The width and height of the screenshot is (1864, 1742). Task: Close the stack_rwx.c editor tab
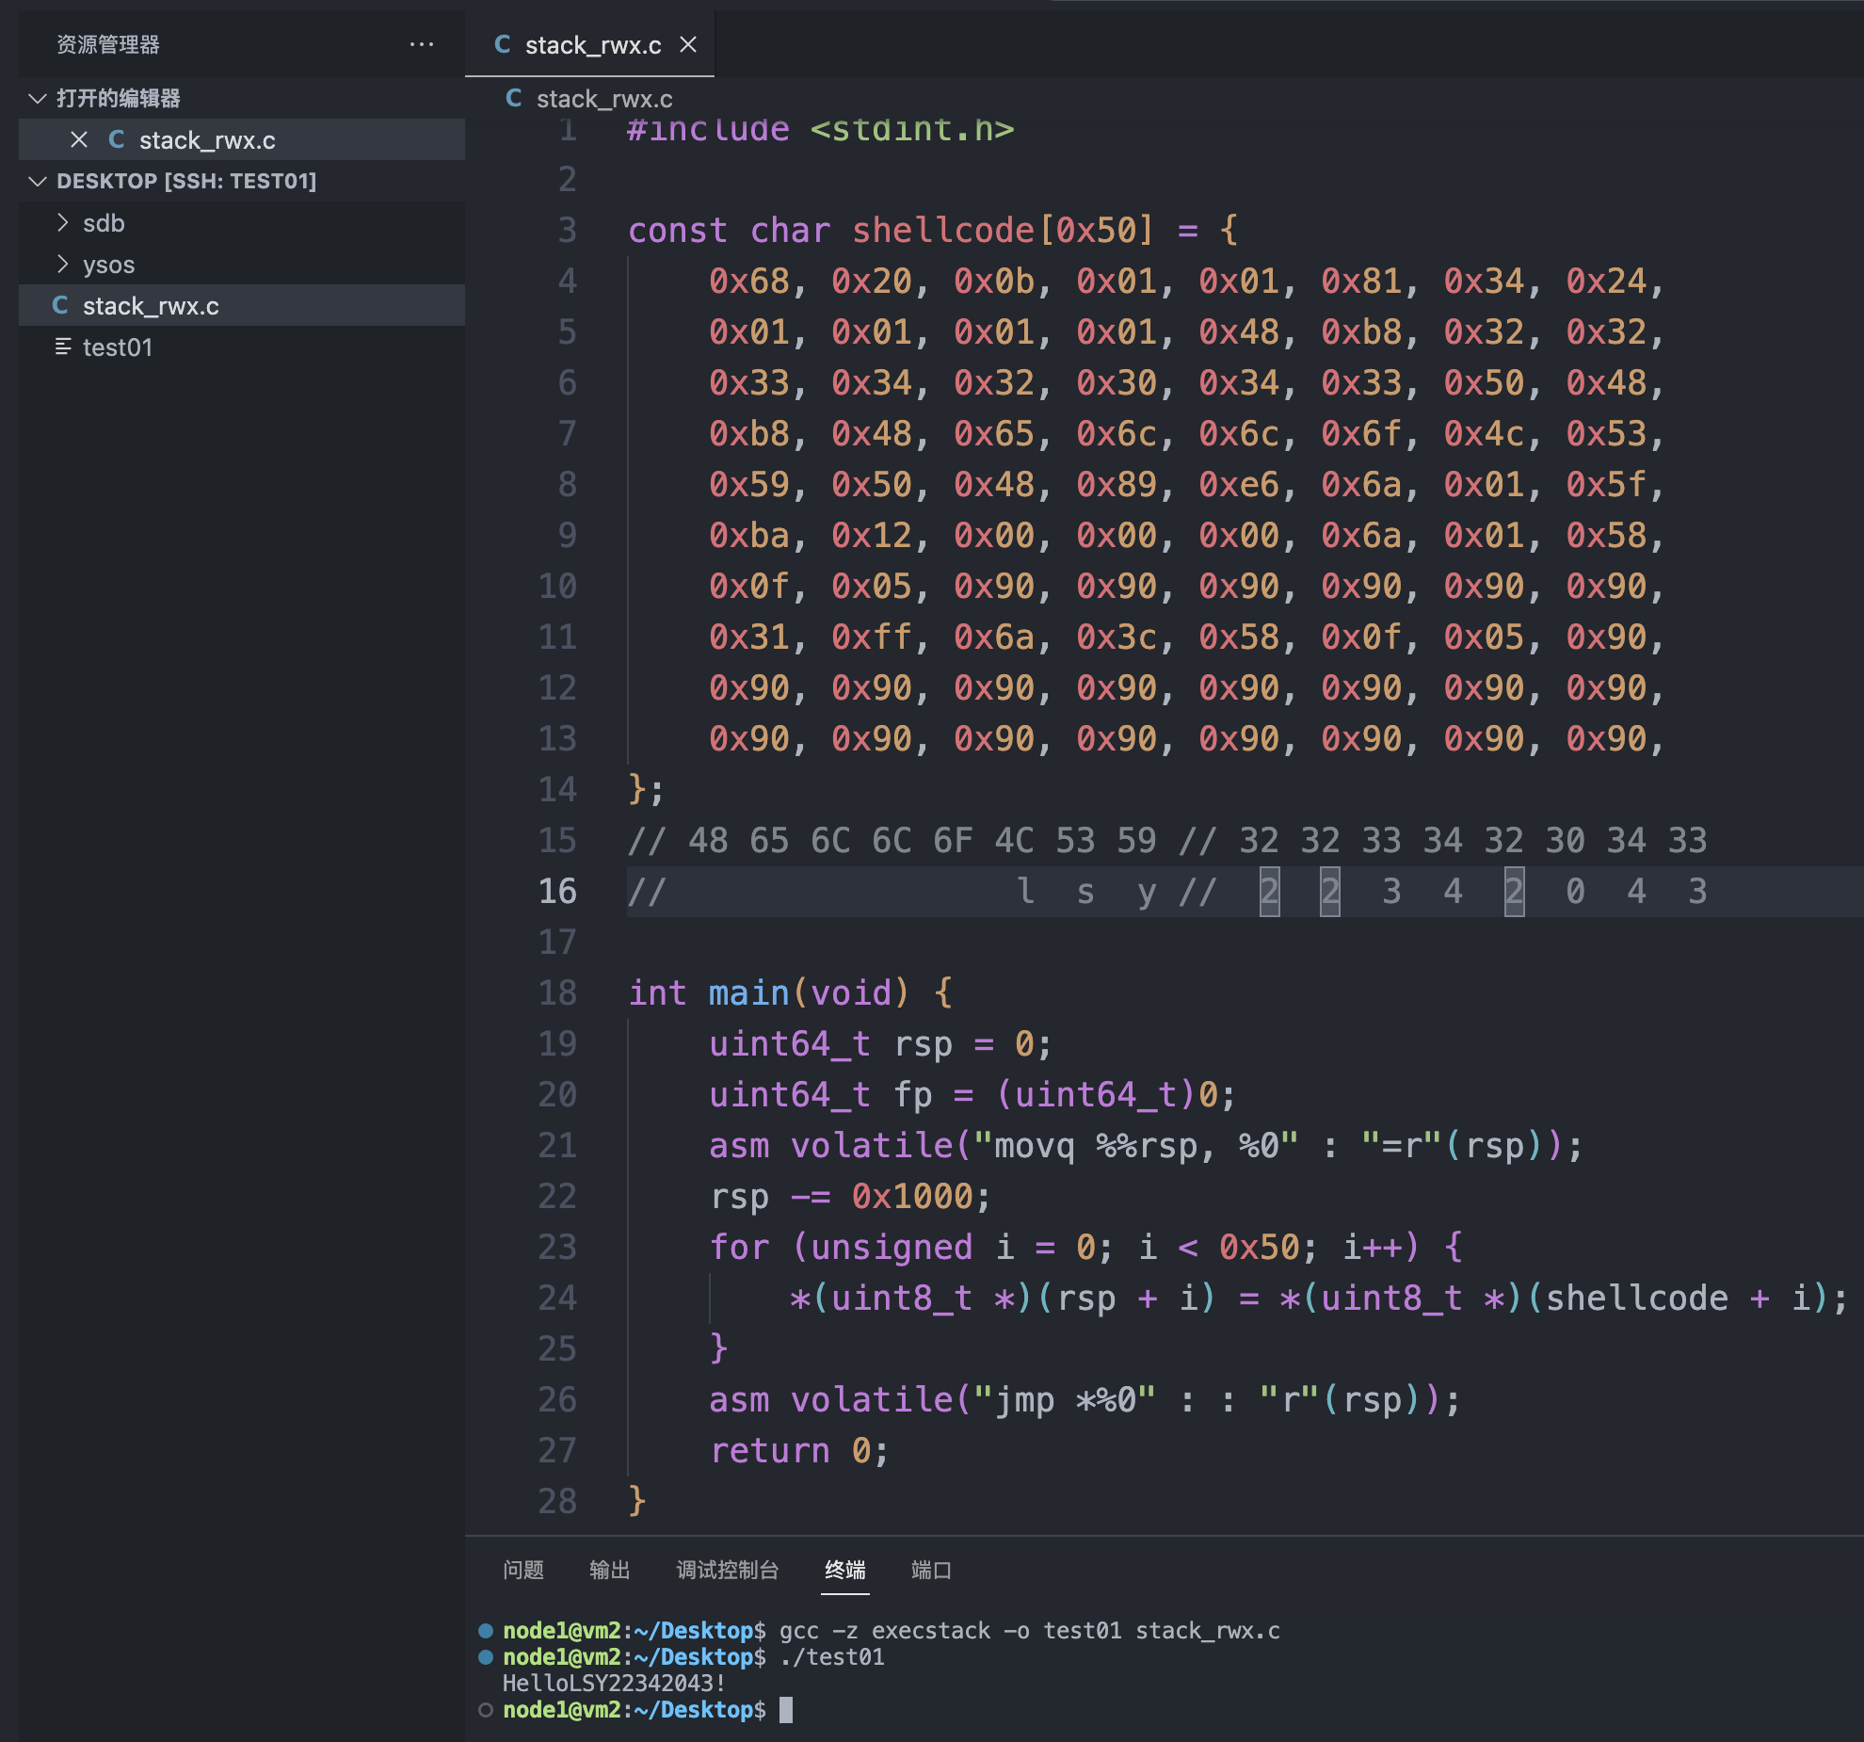click(688, 44)
